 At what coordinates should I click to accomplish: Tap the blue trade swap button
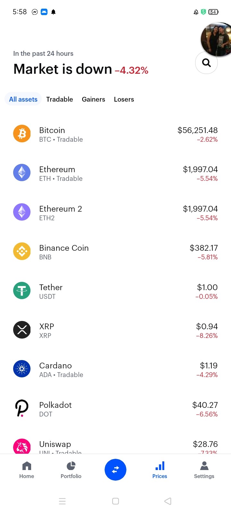[116, 470]
